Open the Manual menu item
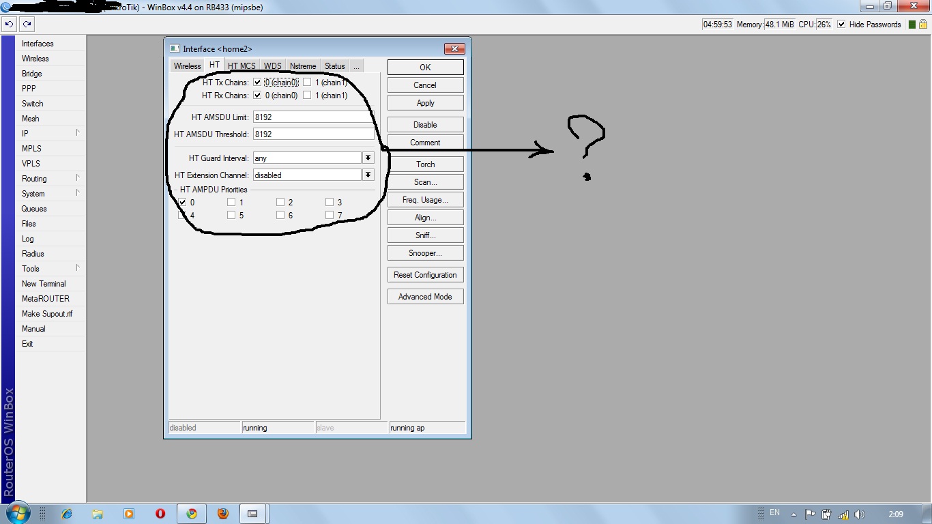The width and height of the screenshot is (932, 524). point(51,329)
